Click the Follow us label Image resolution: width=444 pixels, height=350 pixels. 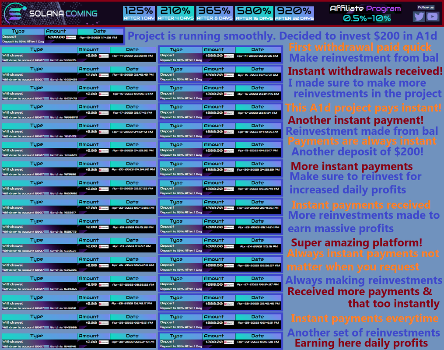pyautogui.click(x=426, y=7)
